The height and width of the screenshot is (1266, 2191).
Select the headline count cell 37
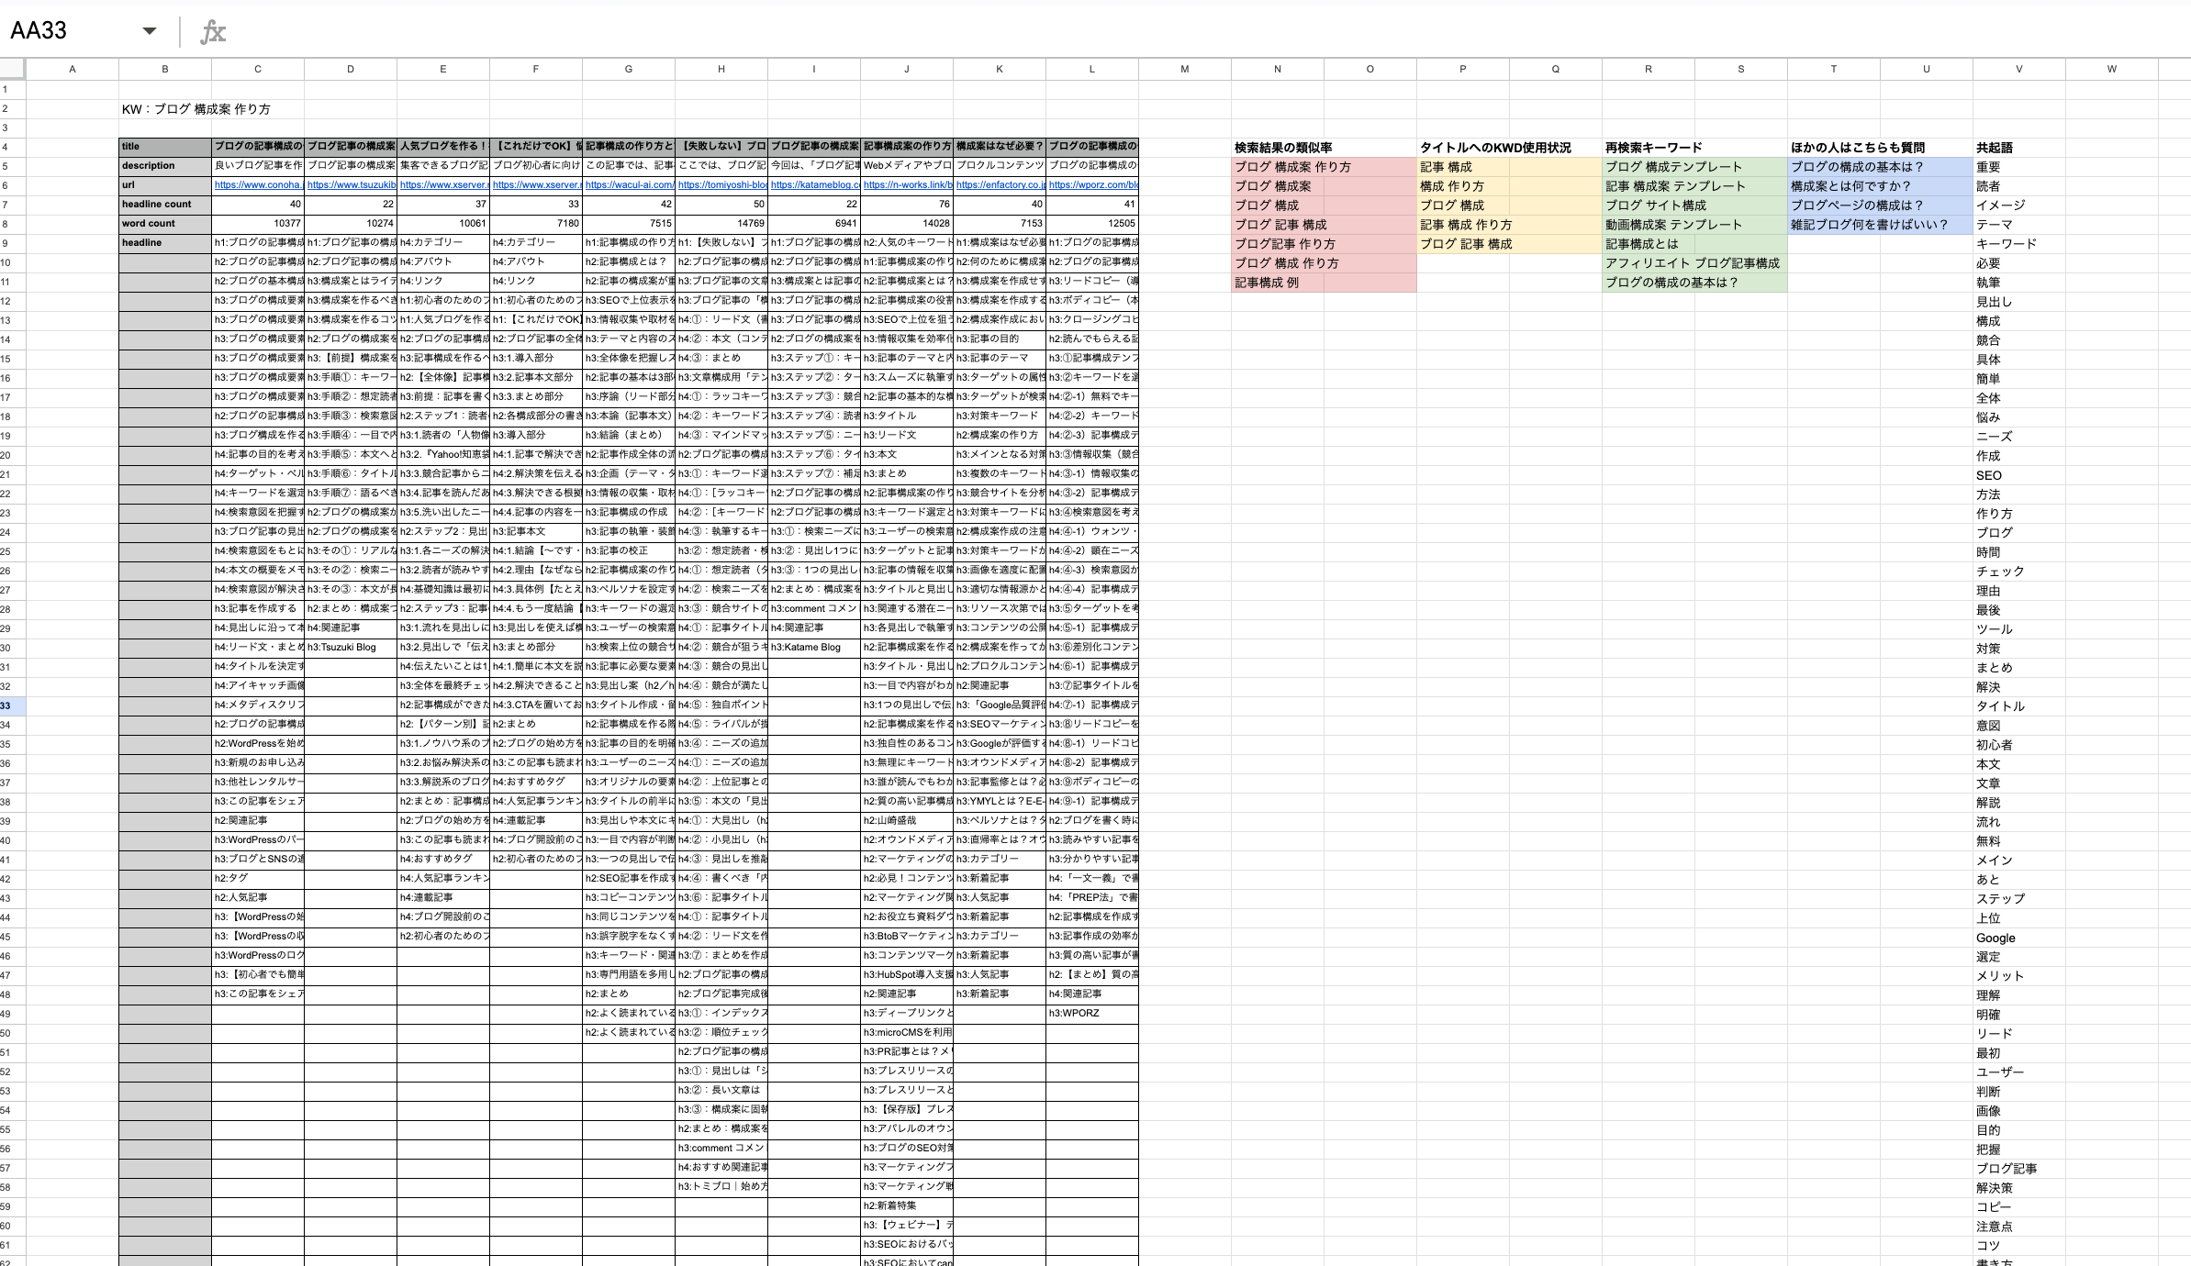pyautogui.click(x=443, y=205)
